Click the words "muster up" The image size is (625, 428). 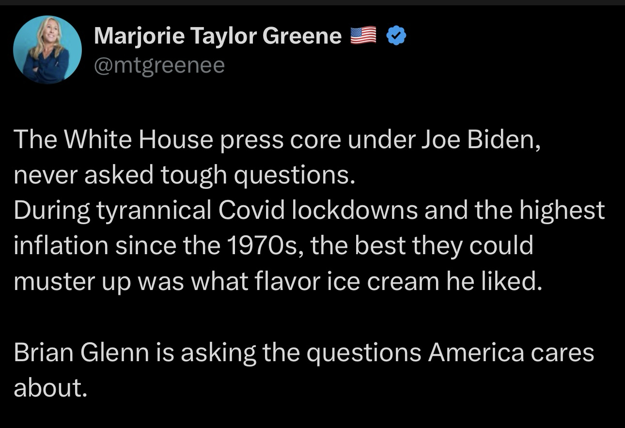tap(72, 281)
